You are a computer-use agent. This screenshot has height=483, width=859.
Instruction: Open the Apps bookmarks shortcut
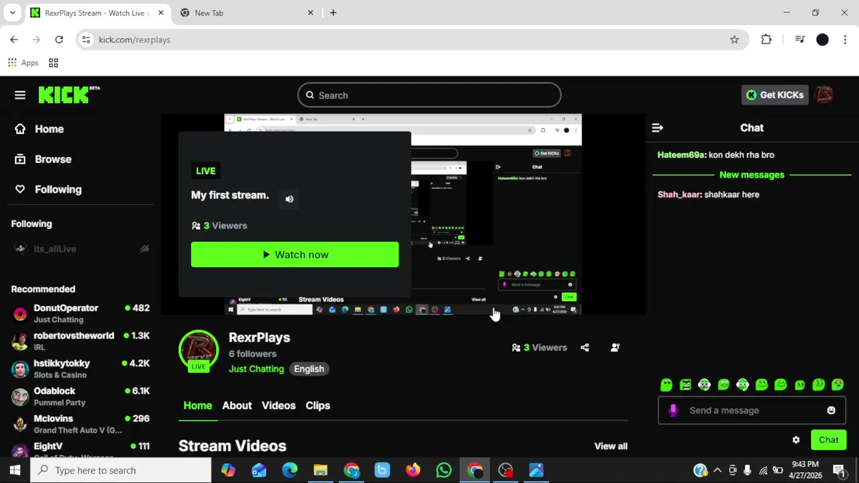(x=23, y=62)
